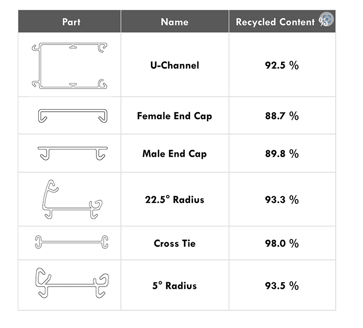Viewport: 363px width, 328px height.
Task: Click the 22.5° Radius name text
Action: [x=175, y=199]
